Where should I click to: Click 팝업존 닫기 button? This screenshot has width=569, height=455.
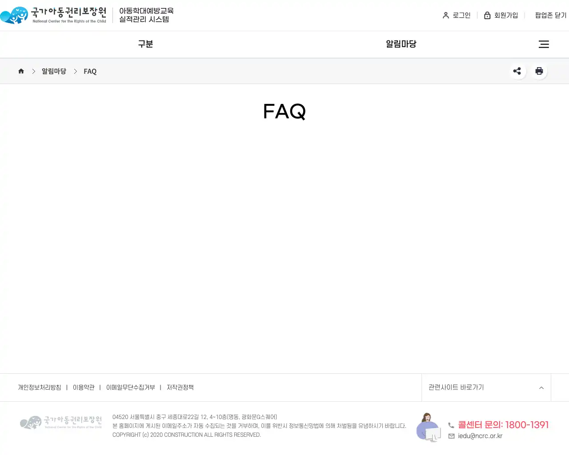tap(551, 16)
